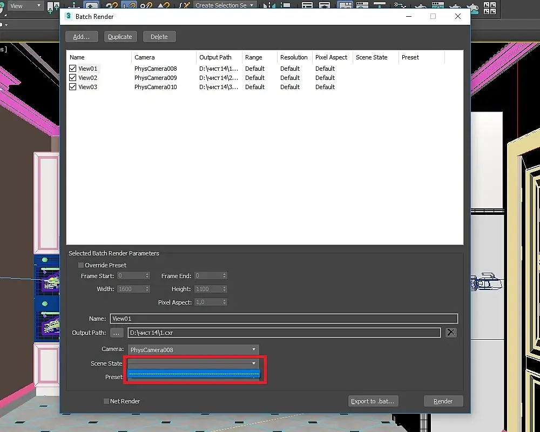Uncheck the View01 batch entry
Image resolution: width=540 pixels, height=432 pixels.
[73, 68]
